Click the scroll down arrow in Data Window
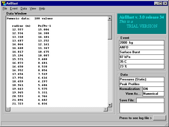 pyautogui.click(x=110, y=105)
